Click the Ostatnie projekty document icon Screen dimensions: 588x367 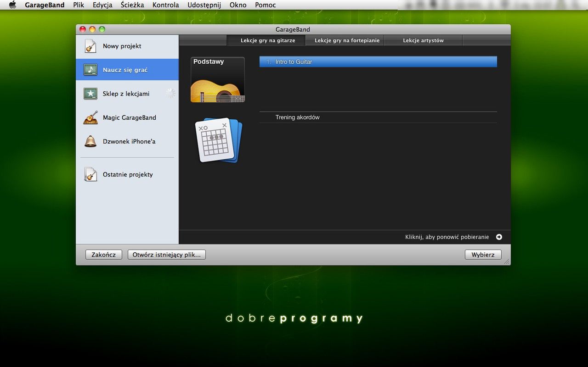click(x=90, y=174)
